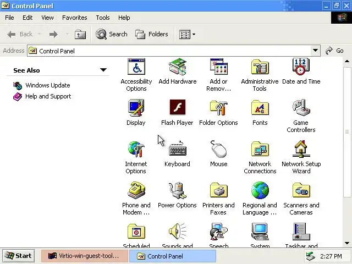The image size is (352, 264).
Task: Click the Control Panel taskbar button
Action: (173, 256)
